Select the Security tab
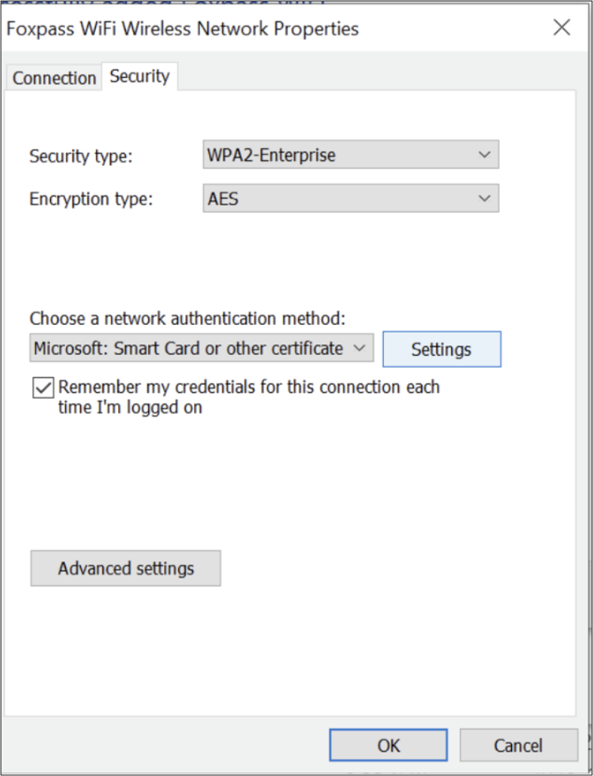Viewport: 593px width, 776px height. pyautogui.click(x=140, y=76)
